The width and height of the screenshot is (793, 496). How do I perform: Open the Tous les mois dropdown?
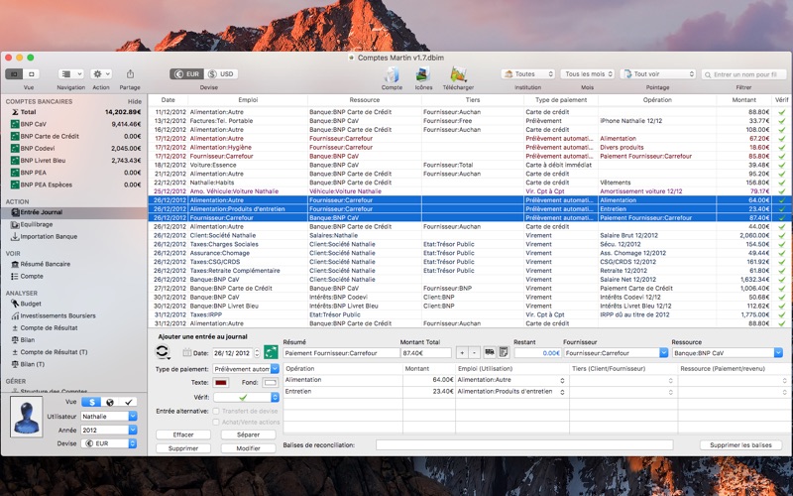[587, 73]
